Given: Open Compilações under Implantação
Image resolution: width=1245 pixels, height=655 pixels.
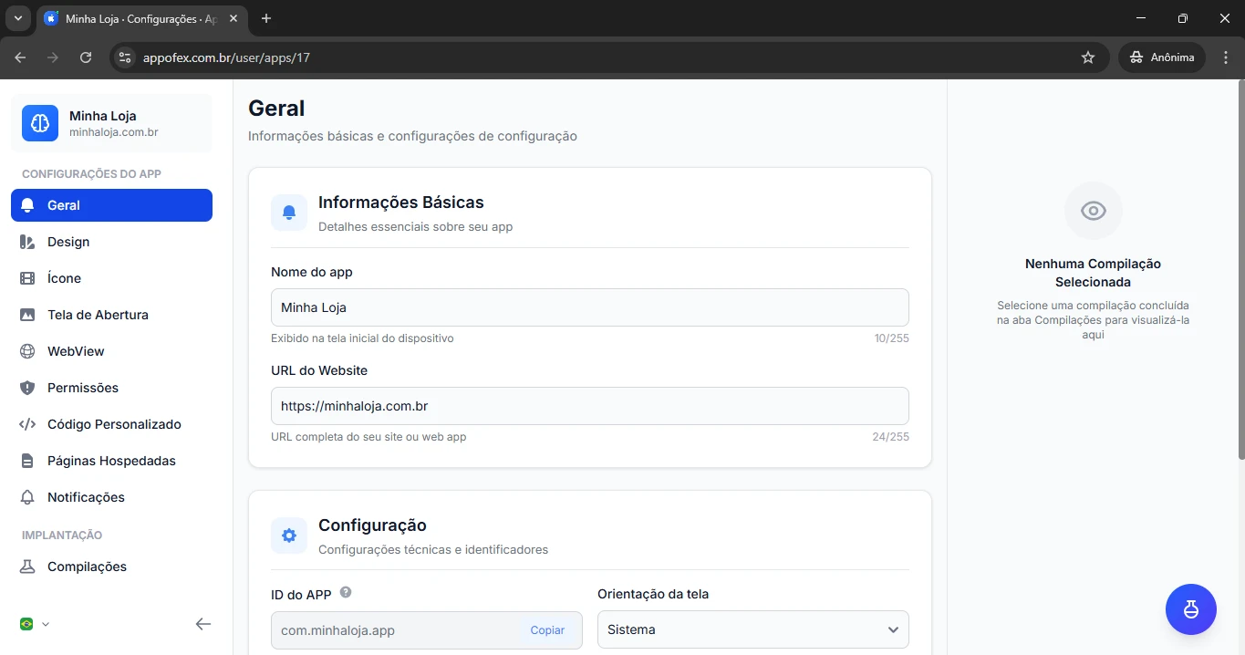Looking at the screenshot, I should (87, 567).
